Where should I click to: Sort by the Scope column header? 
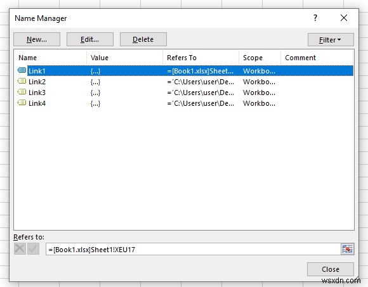pyautogui.click(x=260, y=58)
